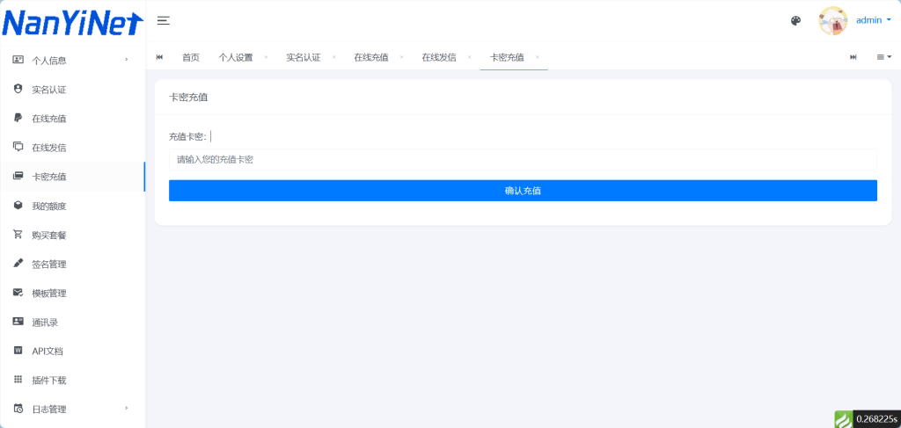Screen dimensions: 901x428
Task: Click the 卡密充值 card title text
Action: (188, 98)
